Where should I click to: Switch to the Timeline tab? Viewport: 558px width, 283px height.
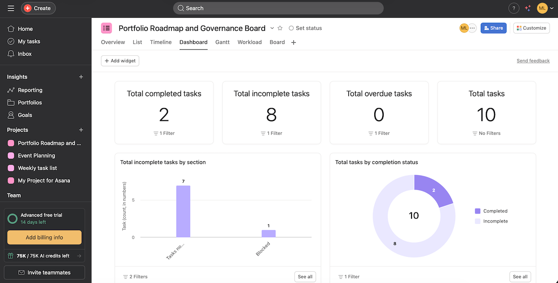160,42
